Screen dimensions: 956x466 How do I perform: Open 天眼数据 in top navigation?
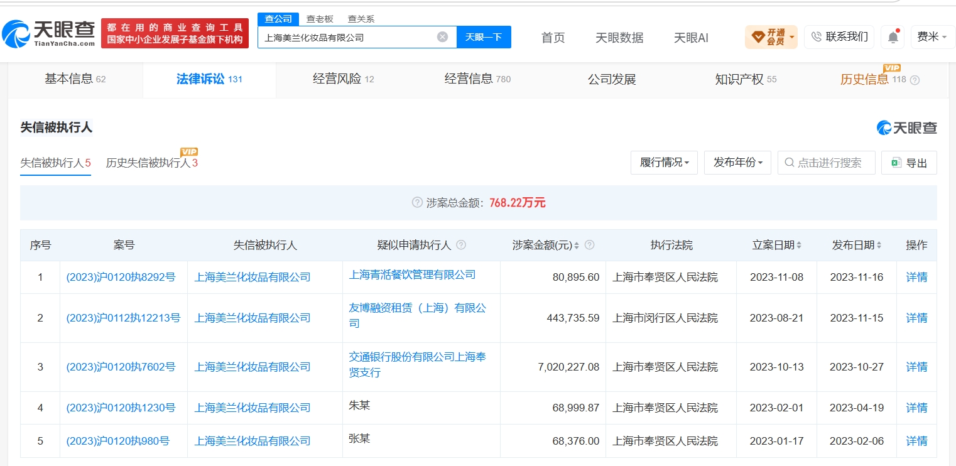click(619, 38)
